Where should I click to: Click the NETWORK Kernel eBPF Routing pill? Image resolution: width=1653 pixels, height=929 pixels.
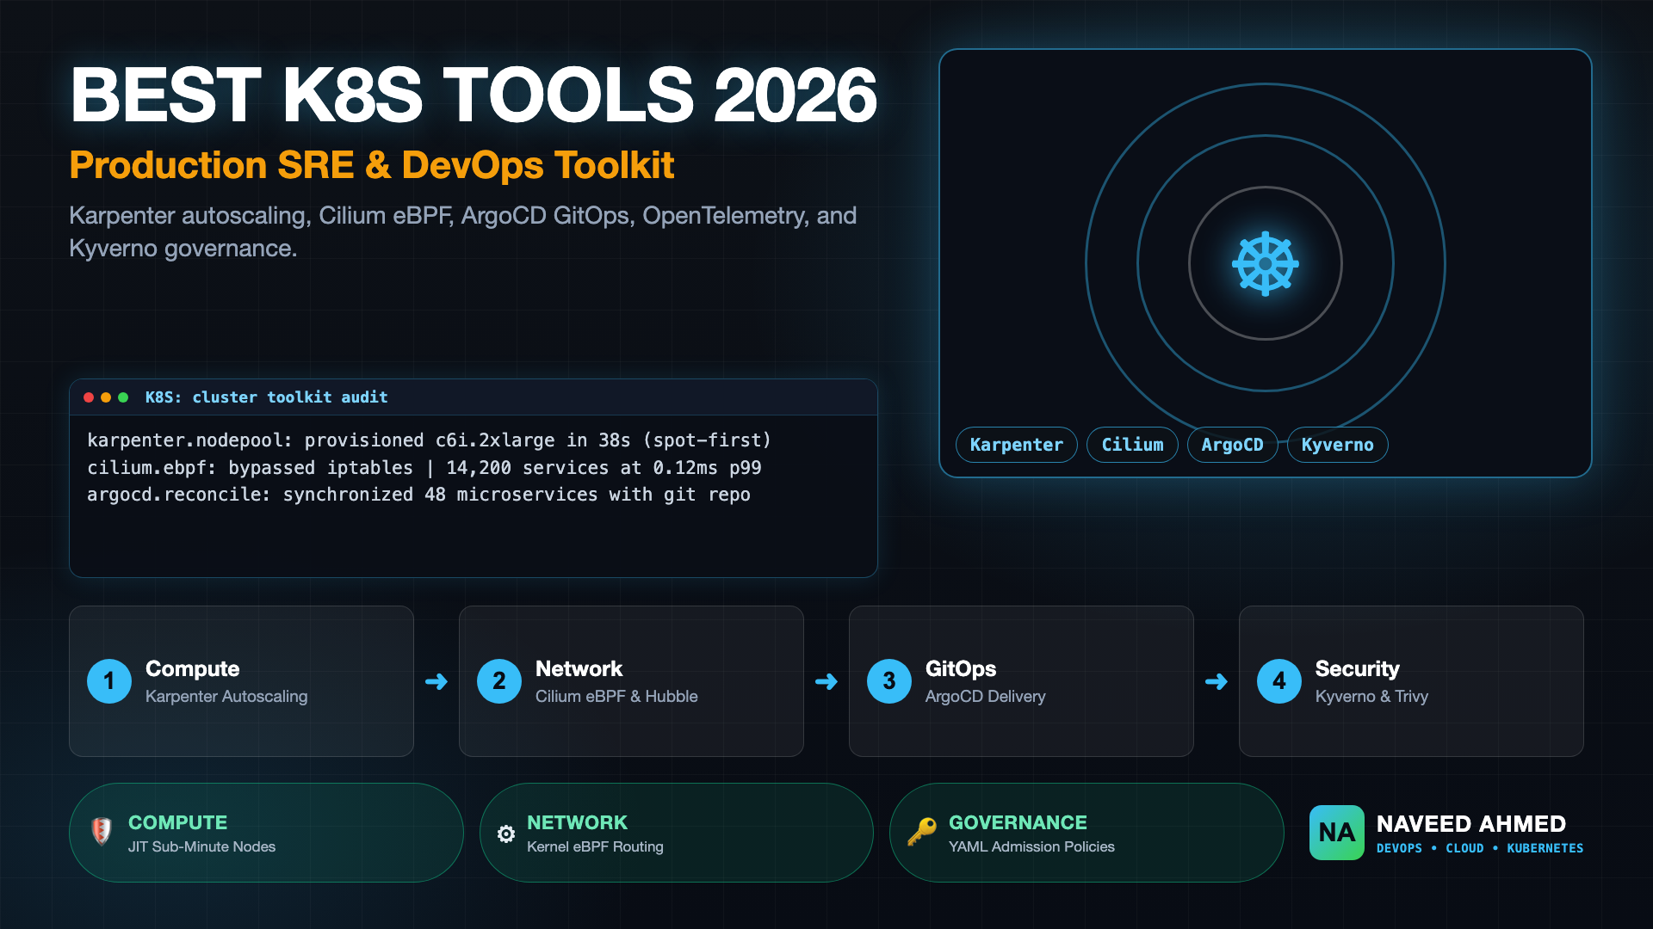[677, 833]
